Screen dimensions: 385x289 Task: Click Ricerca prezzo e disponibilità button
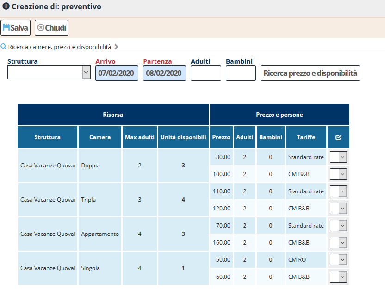tap(310, 73)
